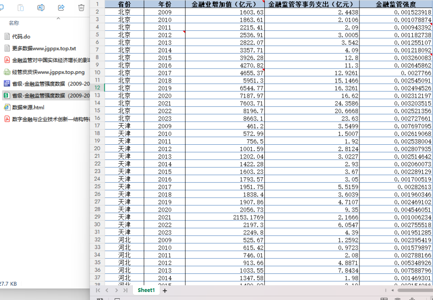The height and width of the screenshot is (300, 433).
Task: Click next sheet navigation arrow
Action: (x=116, y=290)
